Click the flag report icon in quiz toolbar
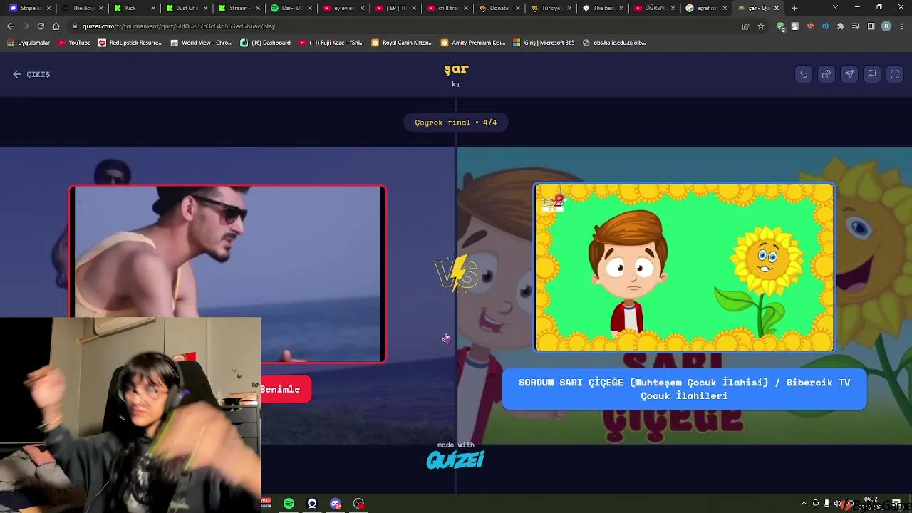This screenshot has height=513, width=912. (871, 74)
